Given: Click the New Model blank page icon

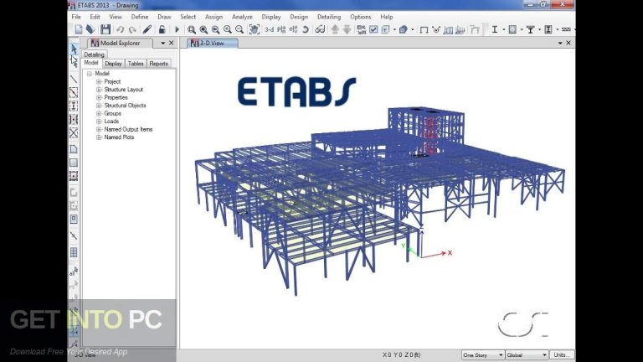Looking at the screenshot, I should 78,29.
